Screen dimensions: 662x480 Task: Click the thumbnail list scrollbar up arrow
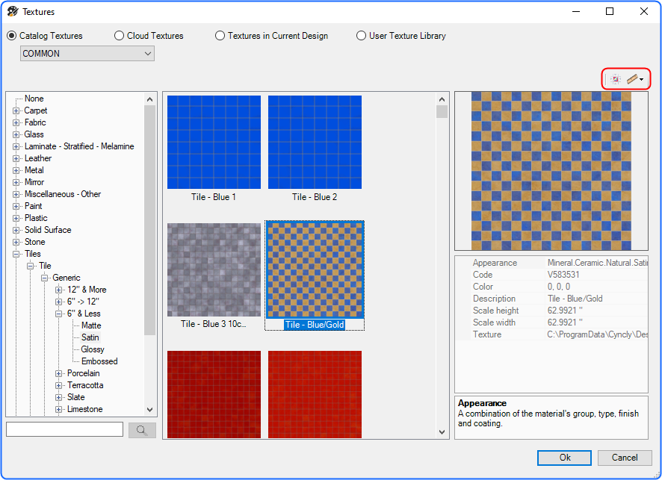tap(442, 99)
